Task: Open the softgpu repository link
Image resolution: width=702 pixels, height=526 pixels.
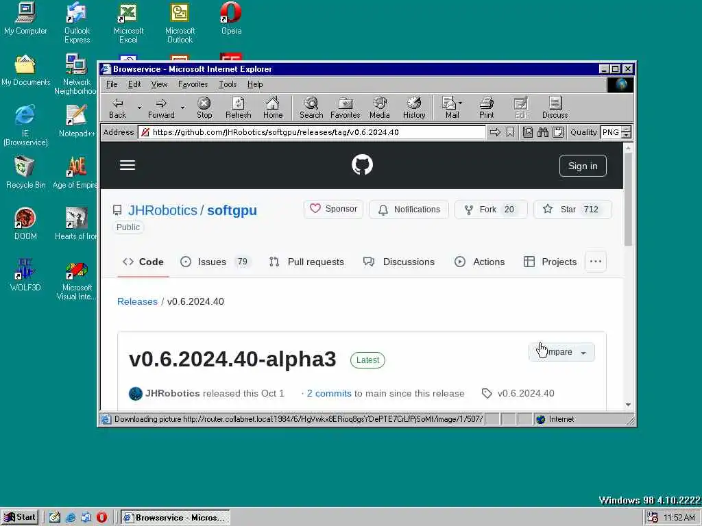Action: coord(232,210)
